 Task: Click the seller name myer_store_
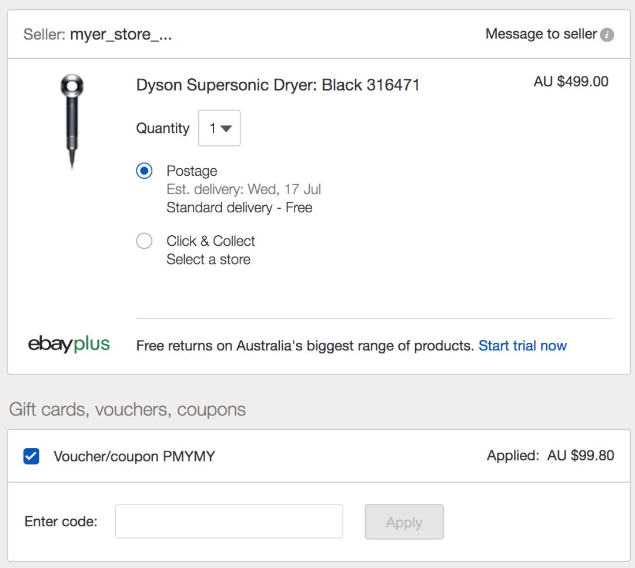(121, 35)
